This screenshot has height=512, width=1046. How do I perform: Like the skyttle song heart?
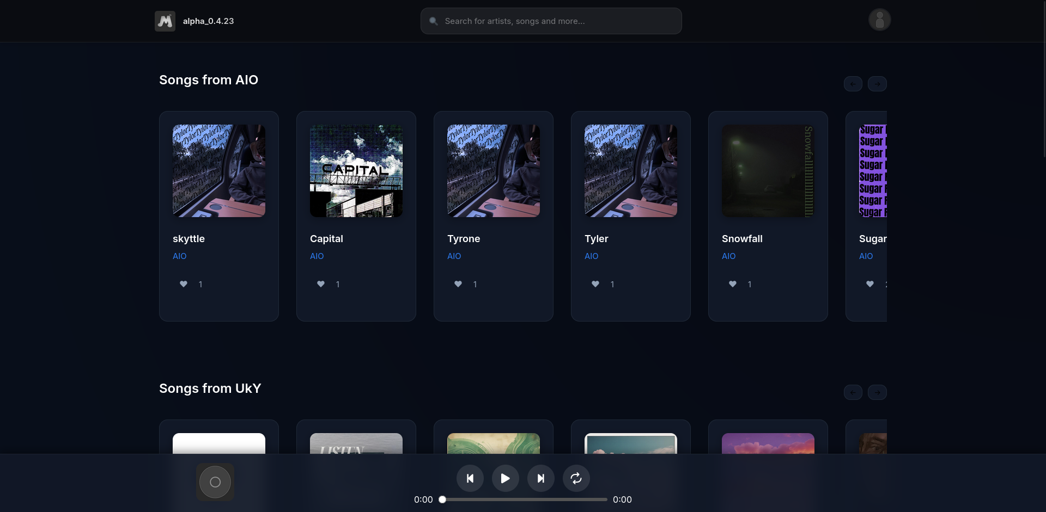point(184,284)
